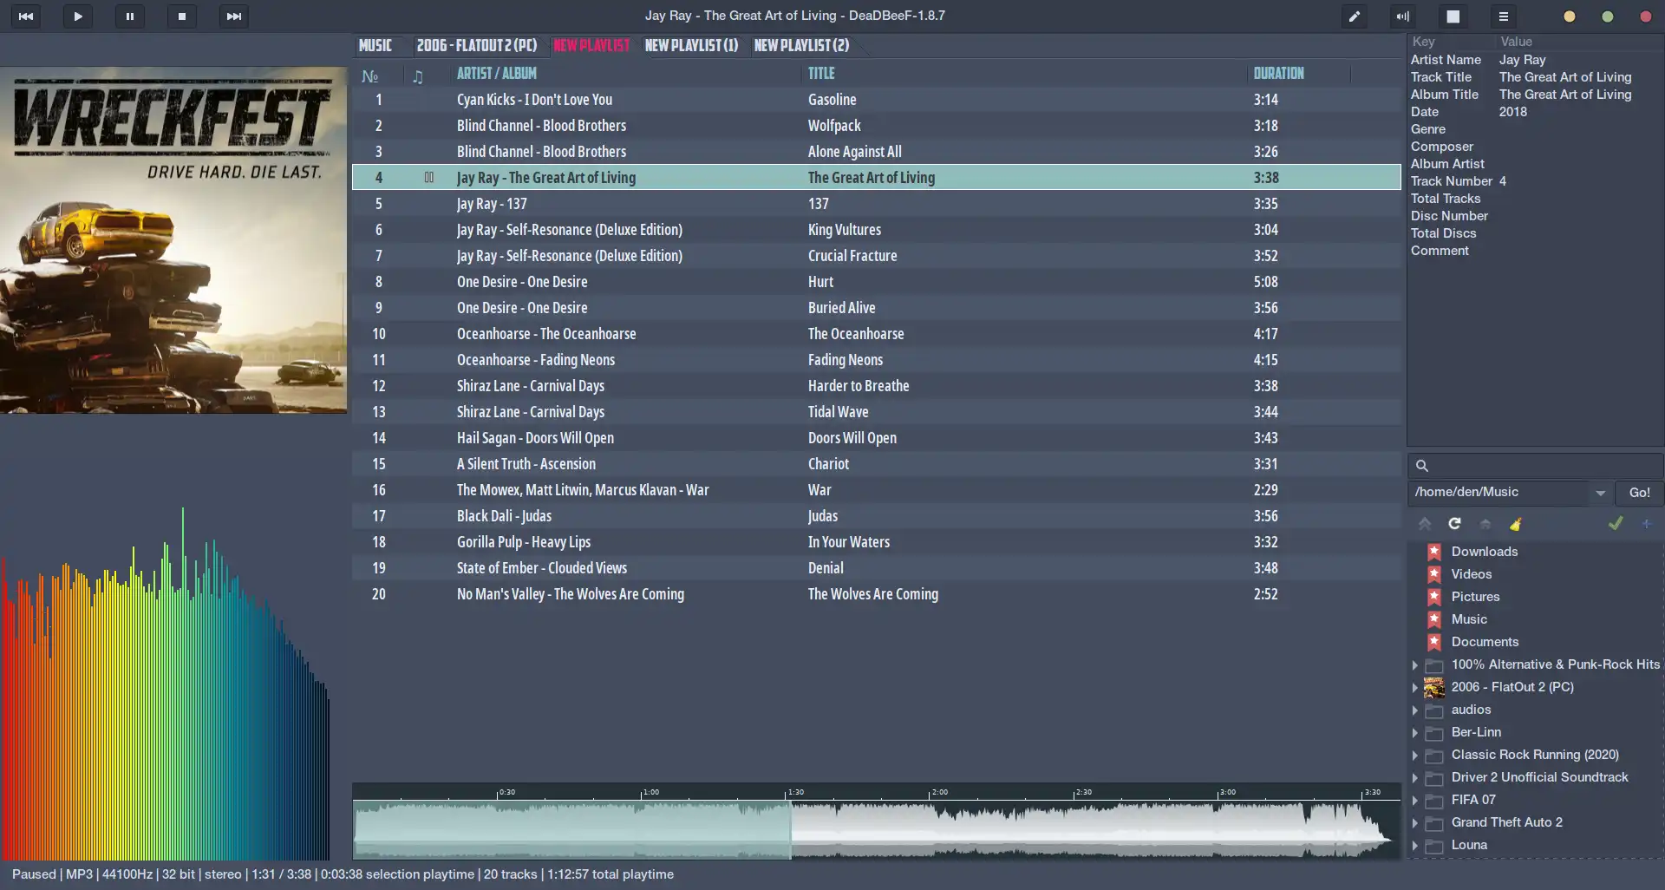Click the Pause button in the toolbar

(x=130, y=16)
